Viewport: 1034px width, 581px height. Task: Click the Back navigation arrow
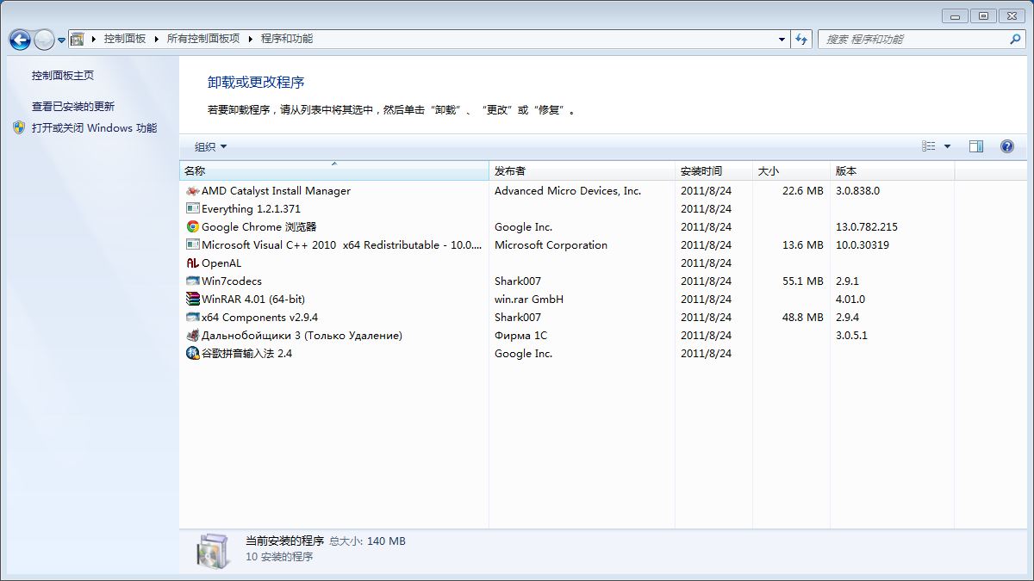click(x=20, y=40)
